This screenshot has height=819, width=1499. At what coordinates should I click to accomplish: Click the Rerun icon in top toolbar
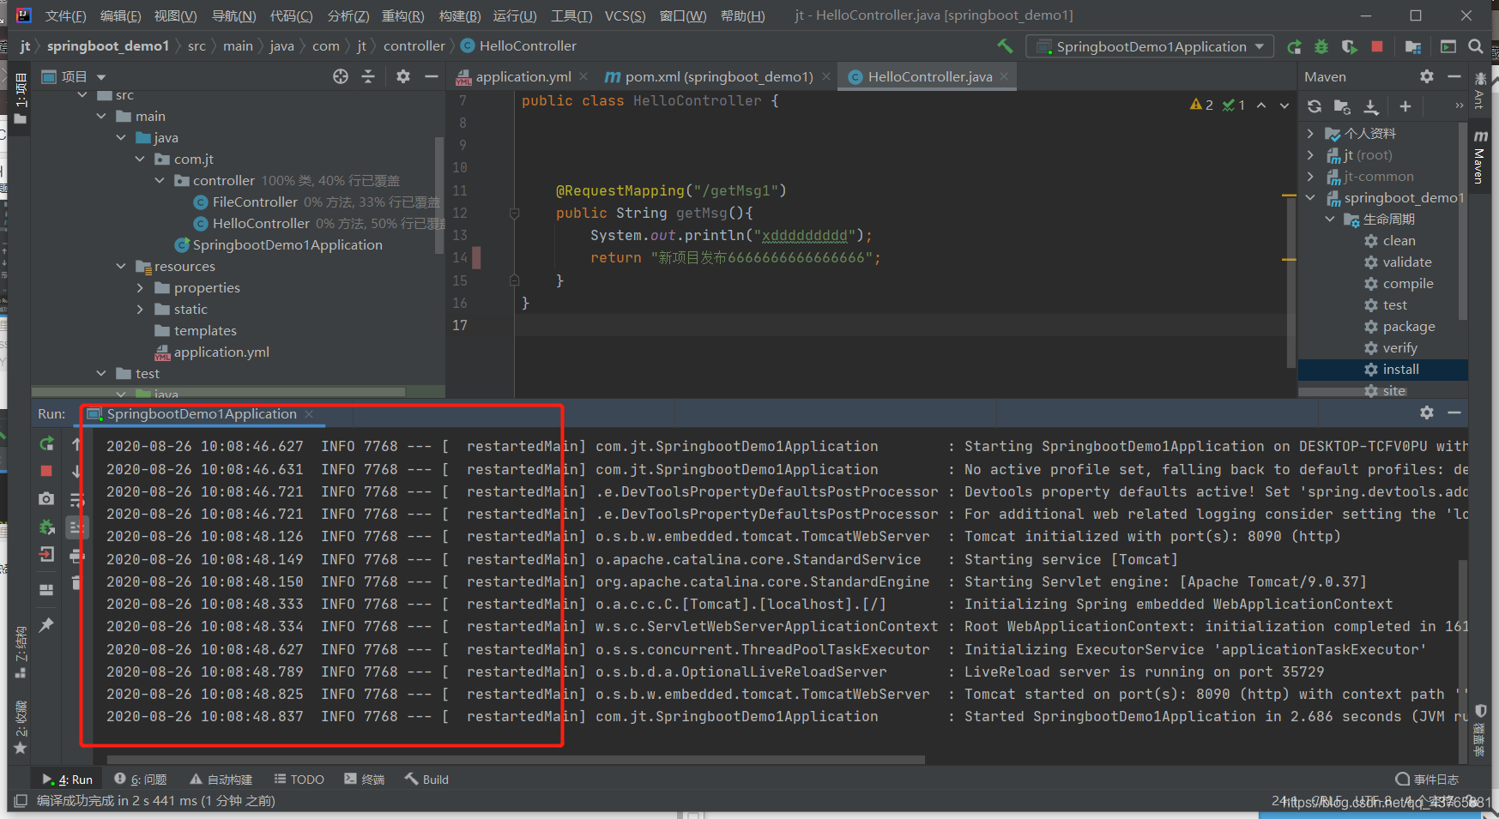tap(1294, 47)
